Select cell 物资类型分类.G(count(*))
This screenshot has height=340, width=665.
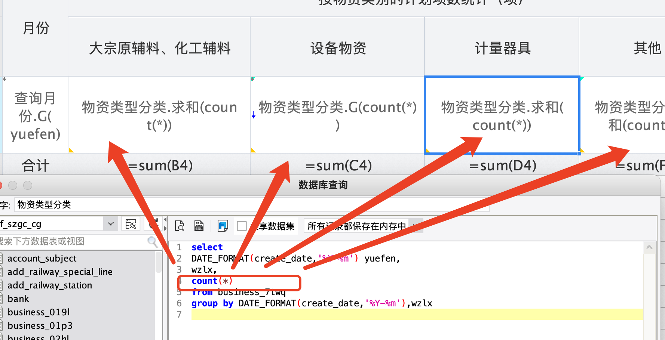pos(337,115)
